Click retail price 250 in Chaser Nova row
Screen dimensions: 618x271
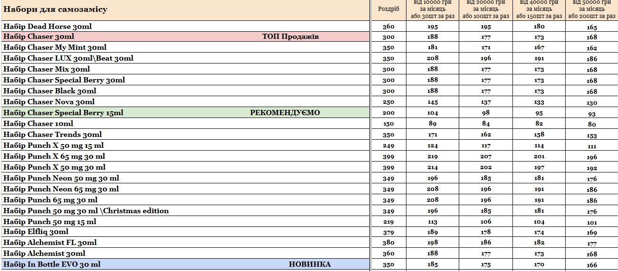tap(388, 102)
